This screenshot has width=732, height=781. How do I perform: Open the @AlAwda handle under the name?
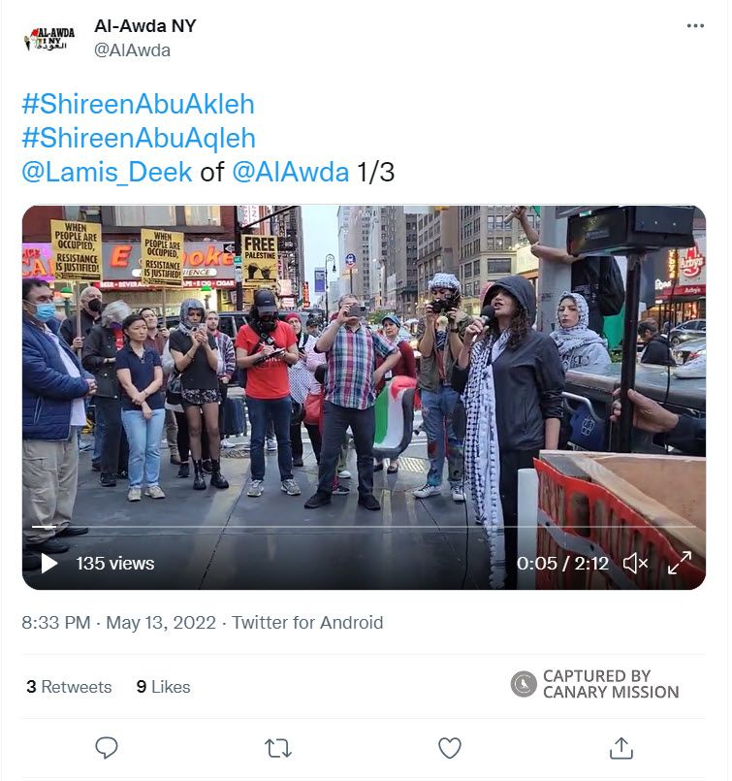133,50
